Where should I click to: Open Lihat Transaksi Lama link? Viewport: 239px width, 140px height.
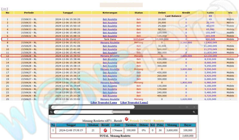[104, 102]
